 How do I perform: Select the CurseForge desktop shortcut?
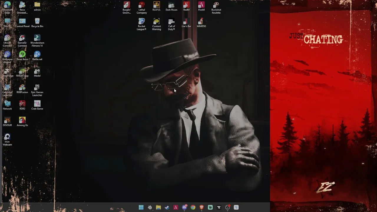tap(7, 72)
